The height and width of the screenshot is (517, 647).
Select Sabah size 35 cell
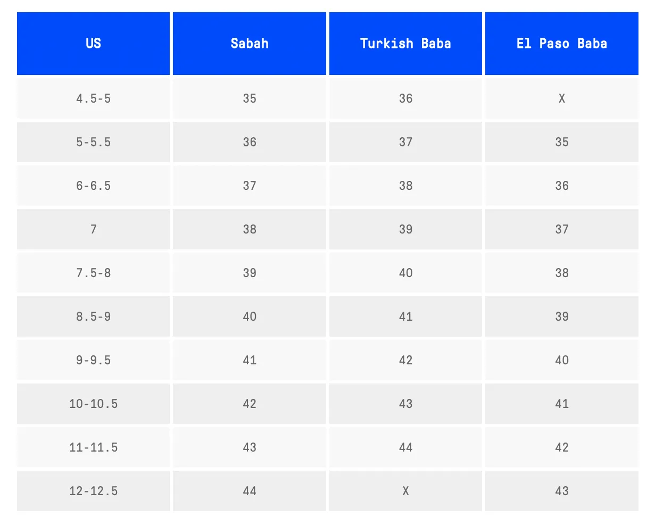[249, 98]
